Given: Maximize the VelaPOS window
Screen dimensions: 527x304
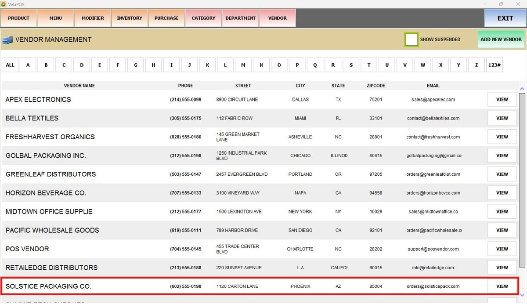Looking at the screenshot, I should click(x=501, y=4).
